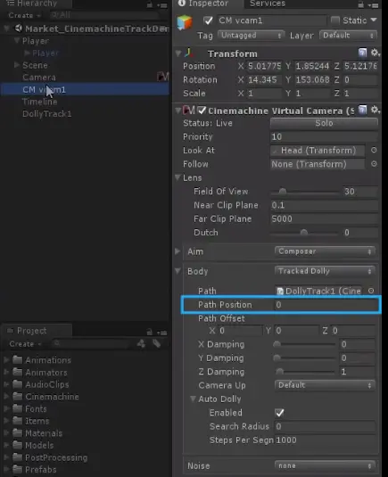Click the Project search by type icon
The width and height of the screenshot is (388, 477).
tap(141, 344)
